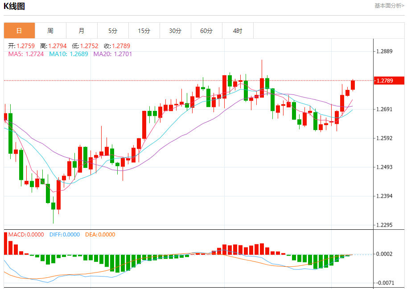
Task: Click the 1.2295 price axis label
Action: pos(384,225)
